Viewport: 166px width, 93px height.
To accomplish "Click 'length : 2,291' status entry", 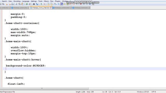I will click(x=80, y=92).
